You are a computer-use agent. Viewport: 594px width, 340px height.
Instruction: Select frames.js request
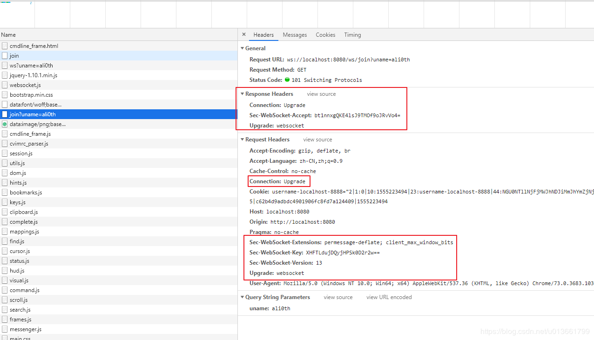tap(119, 320)
